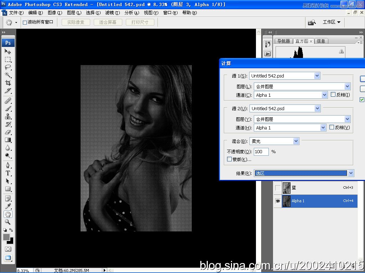Select the Blur tool
The image size is (365, 273).
(8, 148)
